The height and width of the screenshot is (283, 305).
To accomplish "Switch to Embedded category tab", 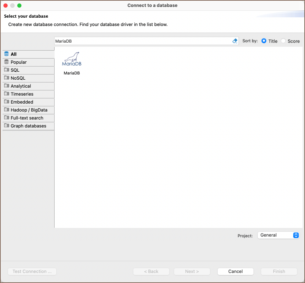I will 22,102.
